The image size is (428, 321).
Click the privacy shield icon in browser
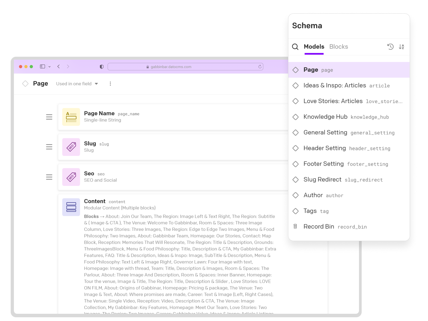[102, 67]
